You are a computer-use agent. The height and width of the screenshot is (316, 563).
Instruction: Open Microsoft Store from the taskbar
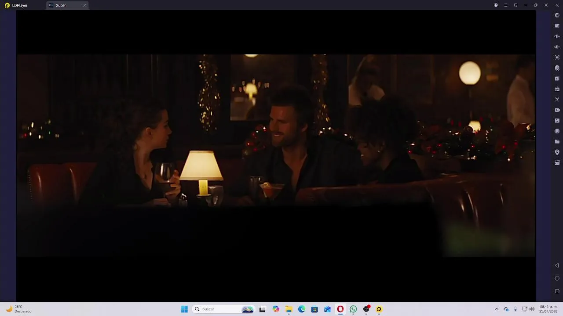click(x=314, y=309)
